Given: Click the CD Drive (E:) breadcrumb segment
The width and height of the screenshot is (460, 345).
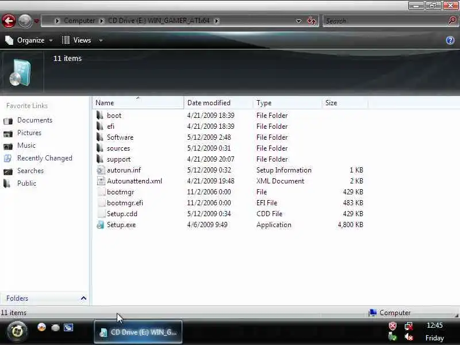Looking at the screenshot, I should [x=159, y=21].
